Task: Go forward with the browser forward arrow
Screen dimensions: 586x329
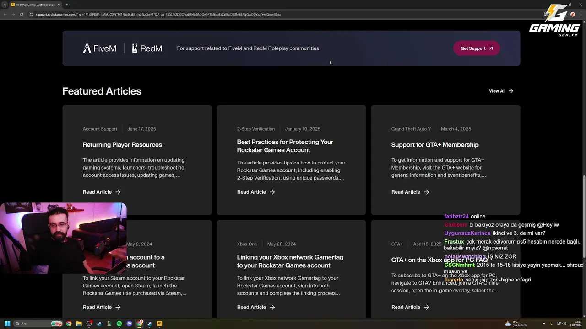Action: (13, 14)
